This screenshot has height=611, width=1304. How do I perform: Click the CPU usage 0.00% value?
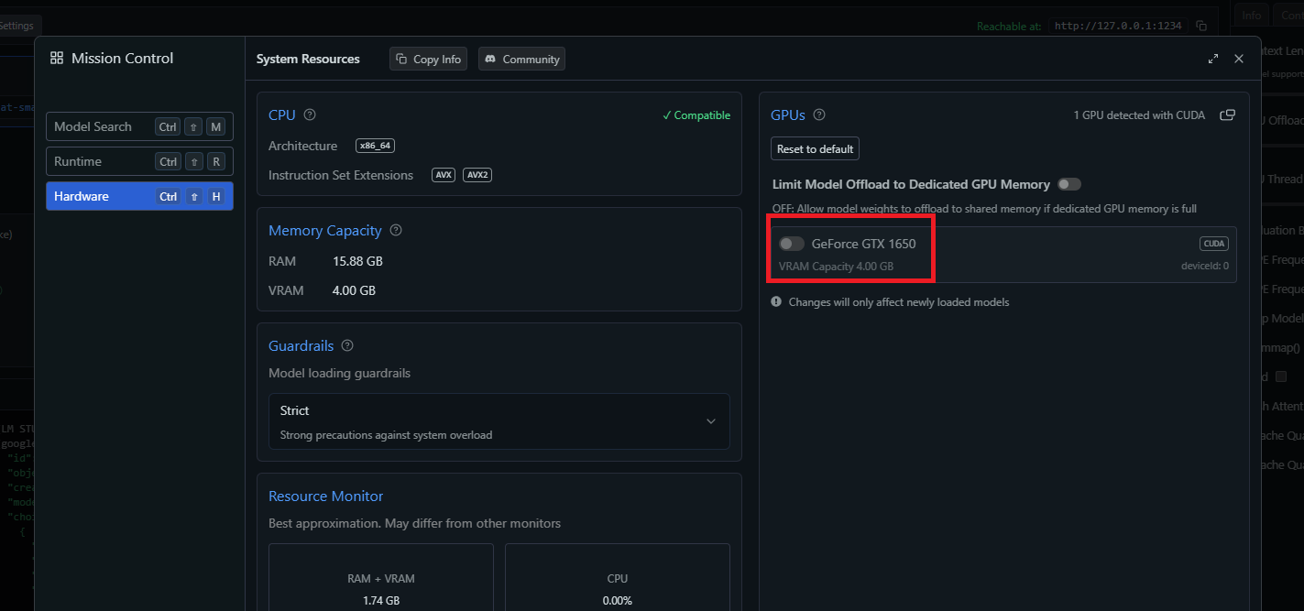618,601
